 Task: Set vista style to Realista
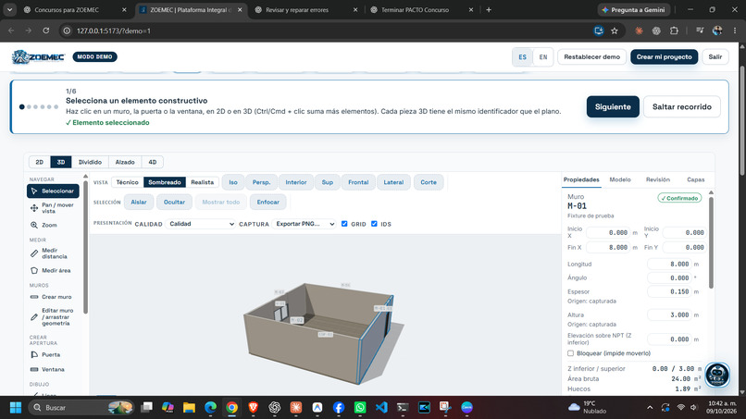coord(202,182)
